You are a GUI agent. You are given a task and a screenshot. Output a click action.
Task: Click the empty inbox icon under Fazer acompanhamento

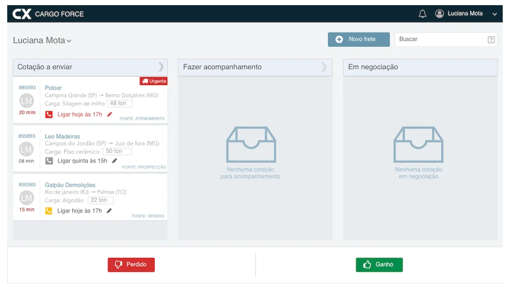pos(251,145)
